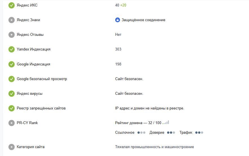Click the Google indexed pages value 198
This screenshot has height=156, width=249.
[118, 64]
